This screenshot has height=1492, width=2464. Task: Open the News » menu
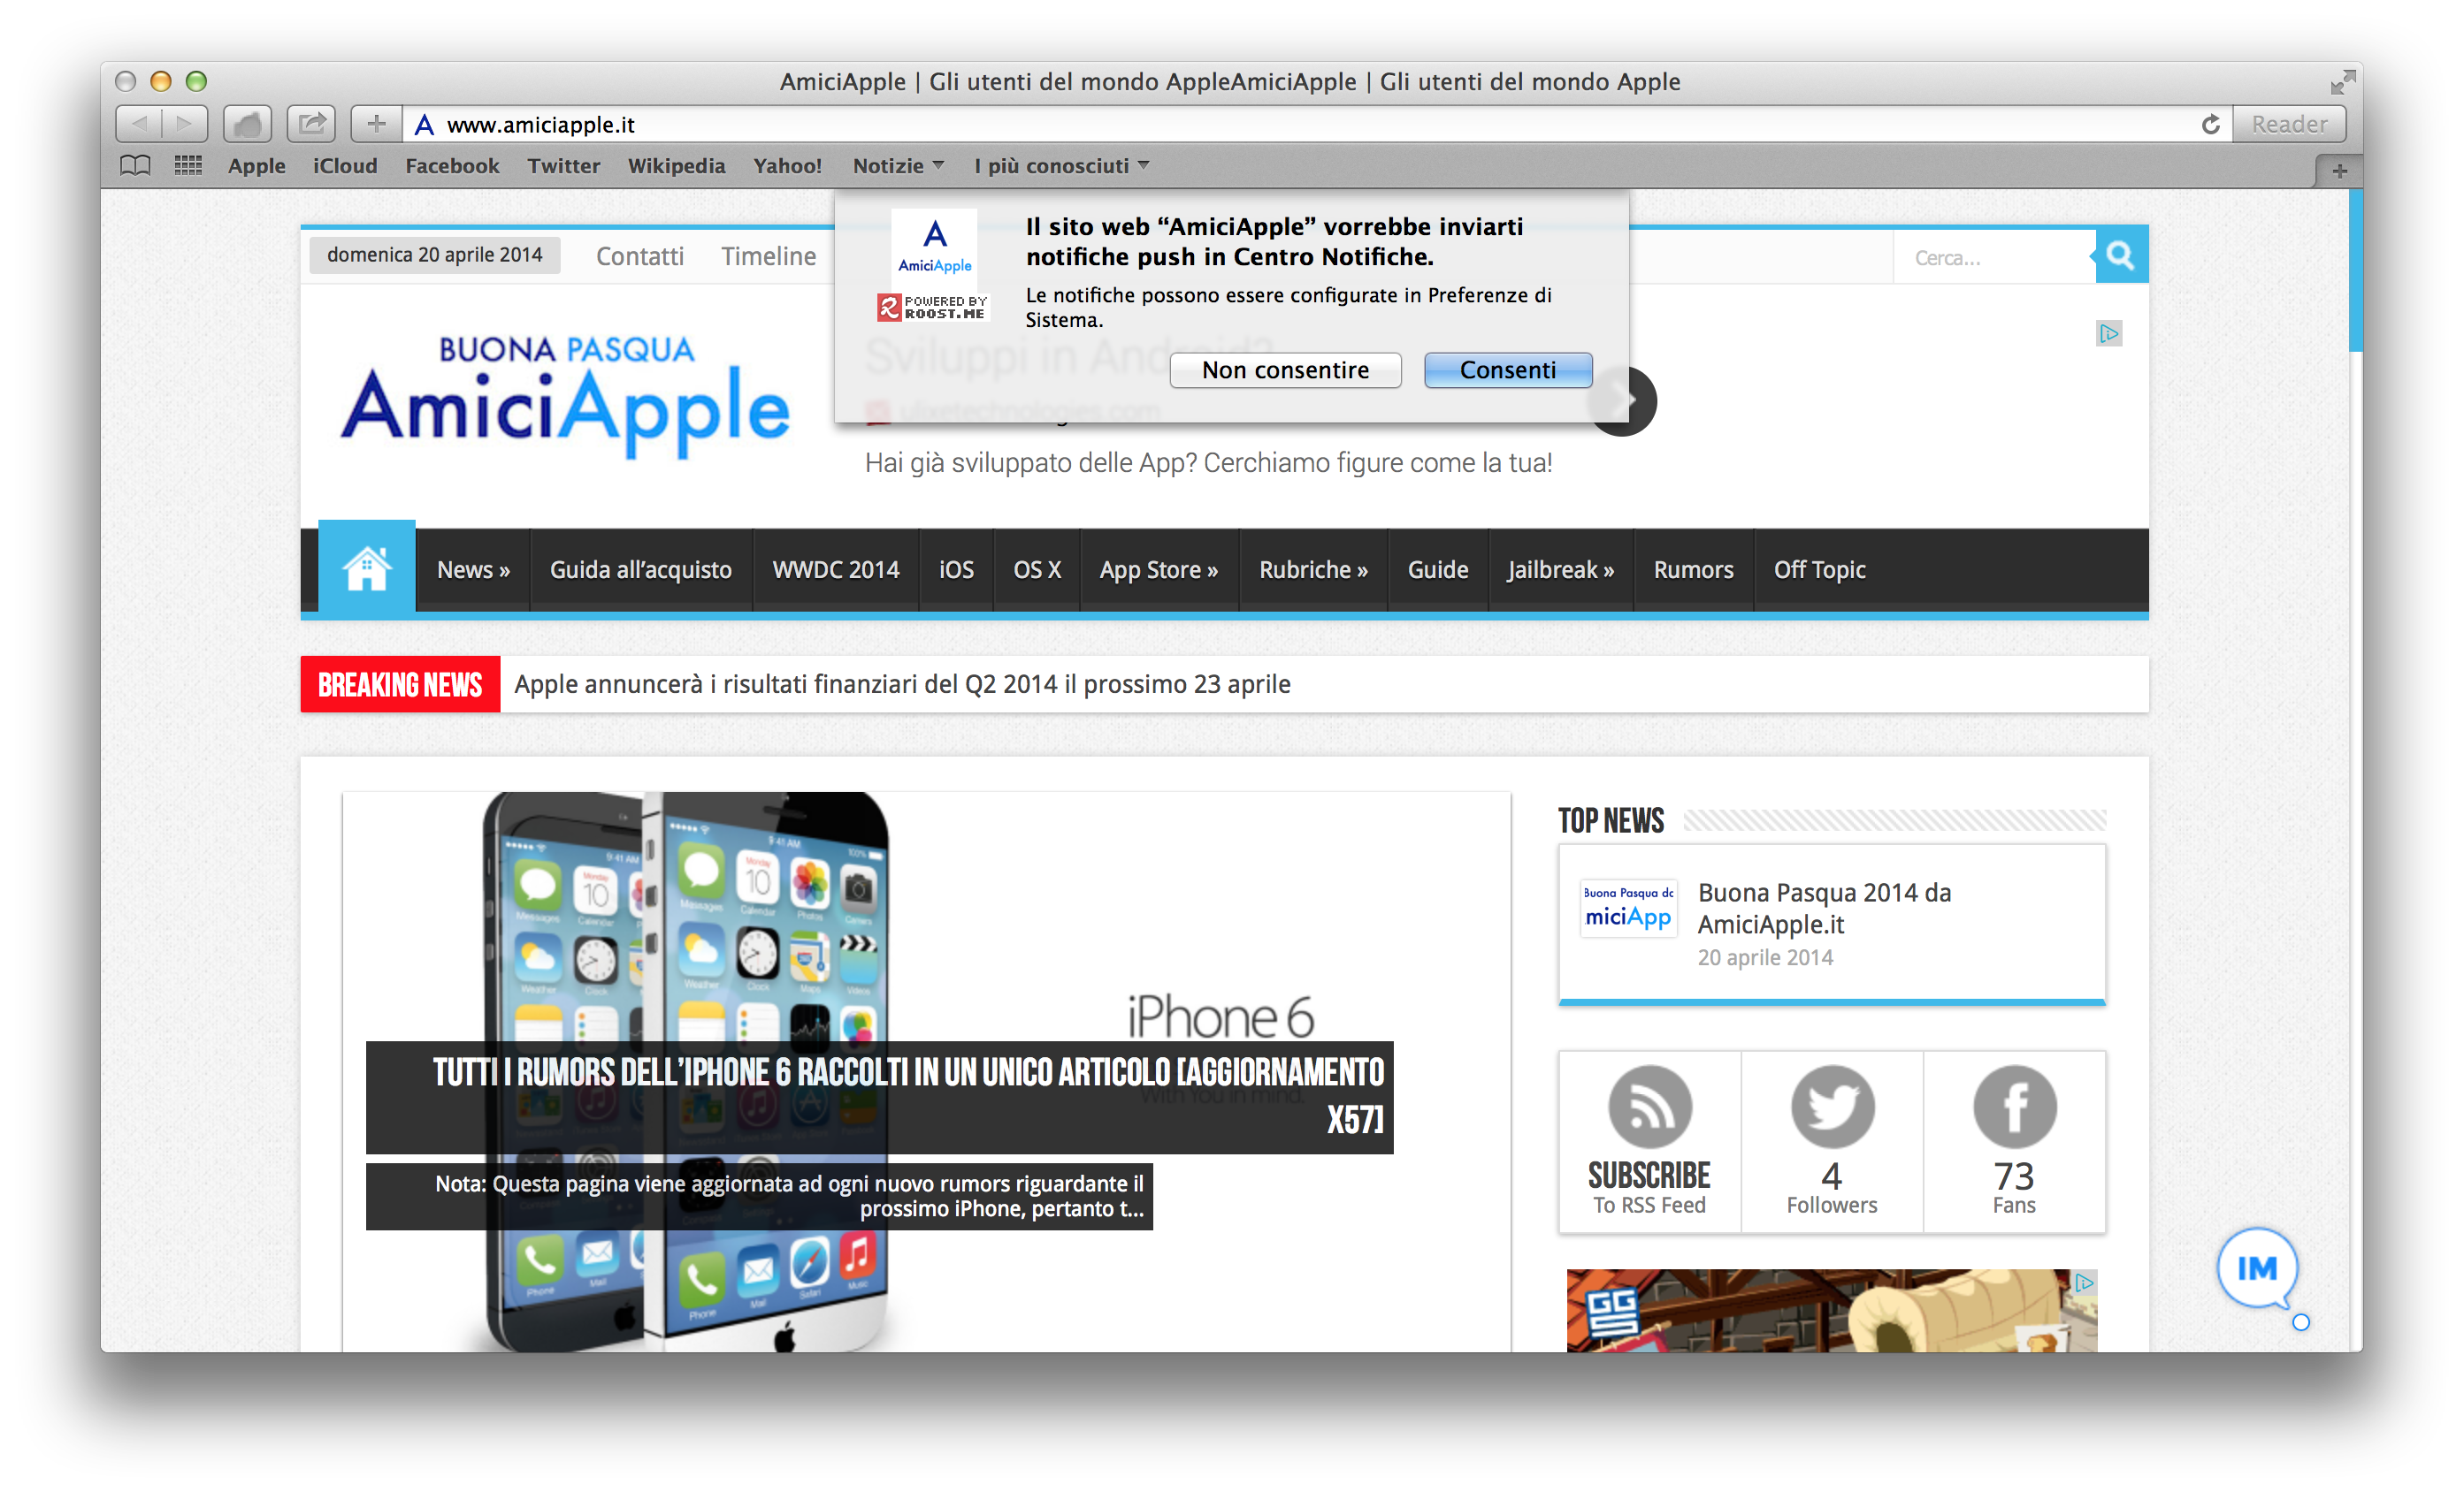473,569
